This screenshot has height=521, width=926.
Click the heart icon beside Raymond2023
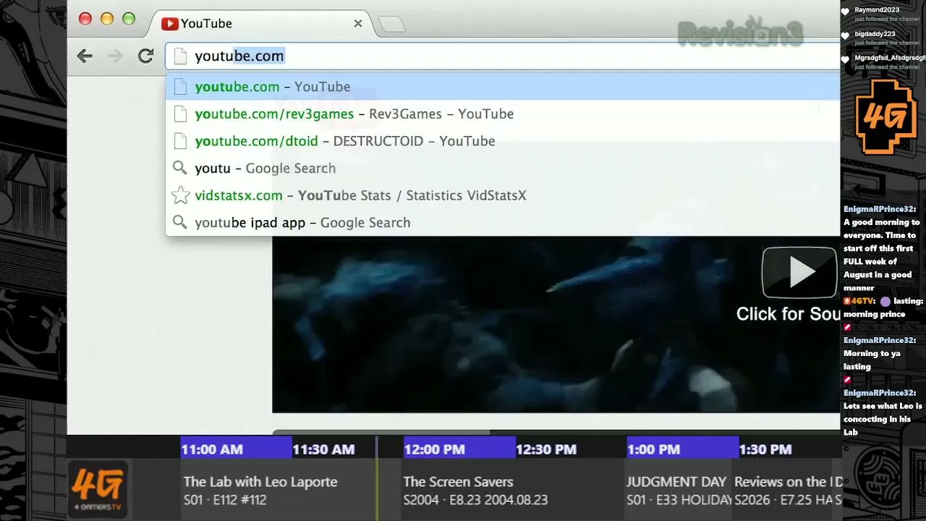[x=845, y=12]
